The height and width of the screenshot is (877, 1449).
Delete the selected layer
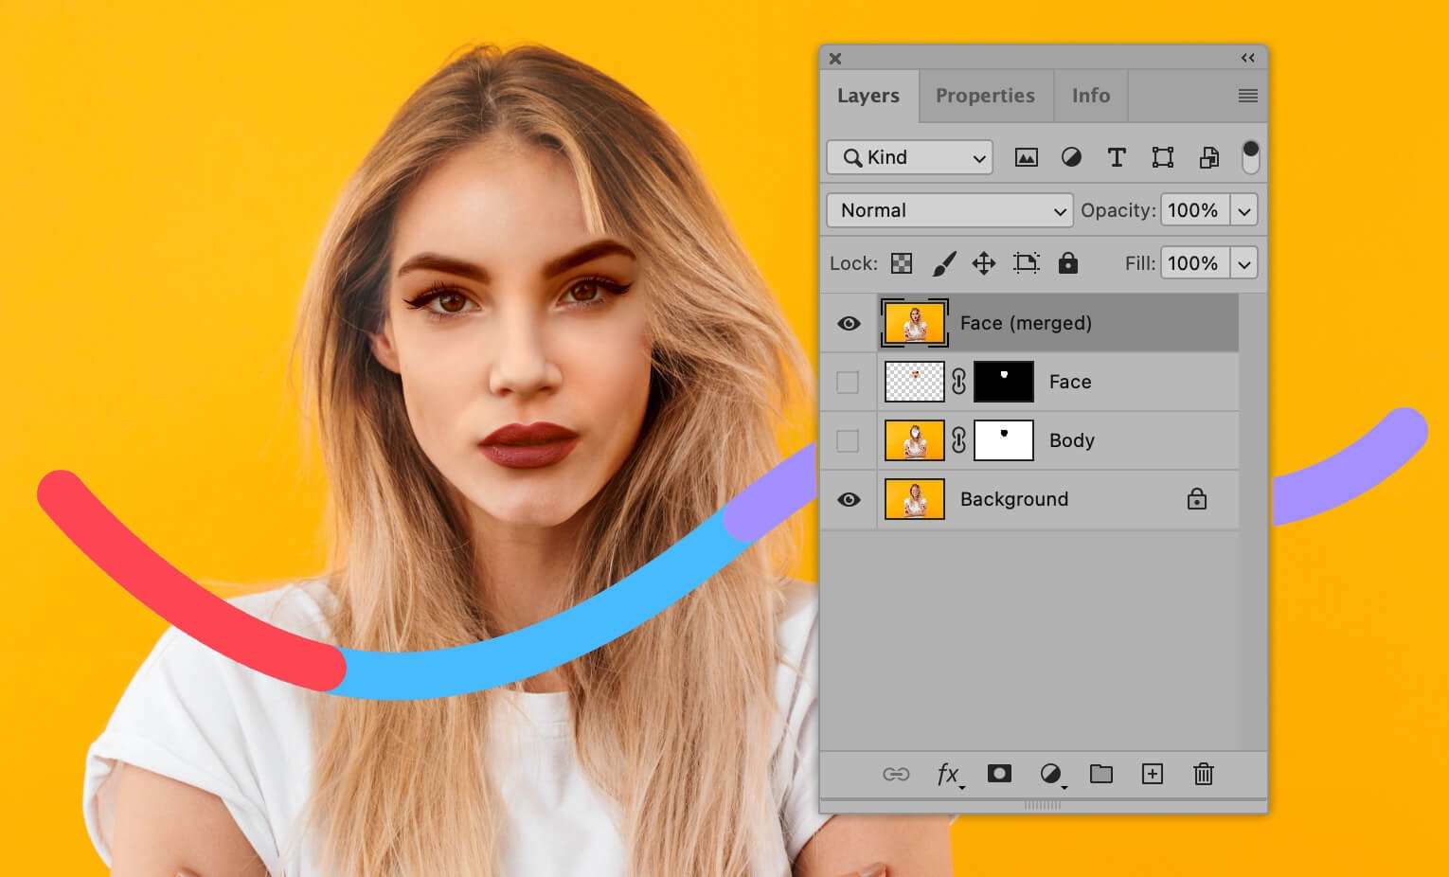1203,774
